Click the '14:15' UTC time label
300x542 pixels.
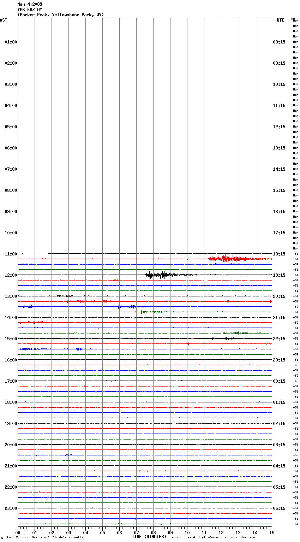(x=279, y=169)
